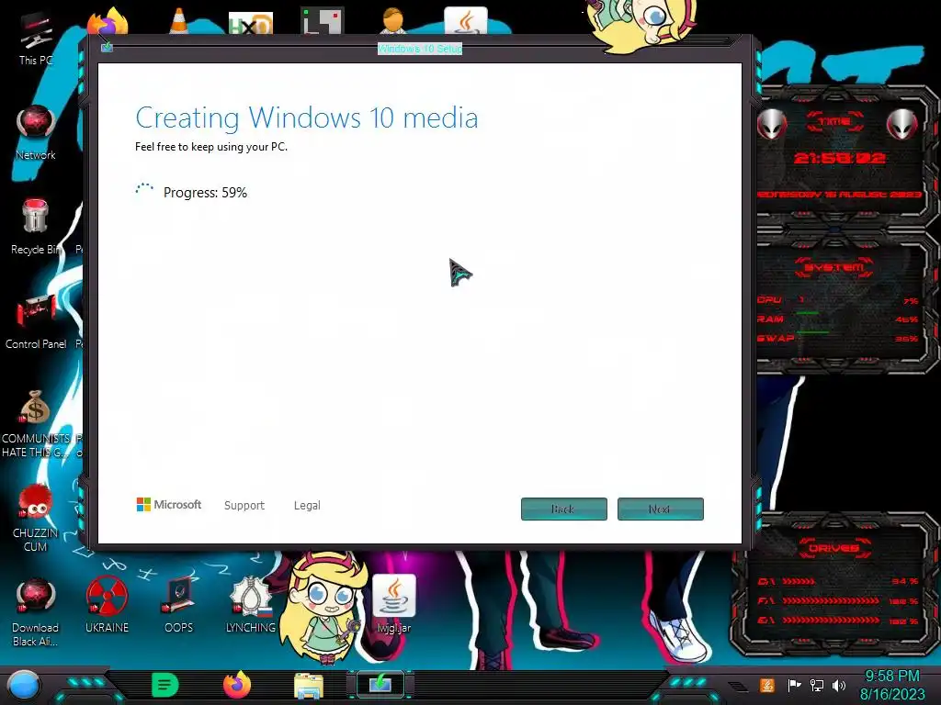Open the Legal link
The height and width of the screenshot is (705, 941).
pyautogui.click(x=307, y=506)
